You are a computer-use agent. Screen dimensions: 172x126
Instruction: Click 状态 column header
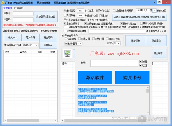click(40, 52)
